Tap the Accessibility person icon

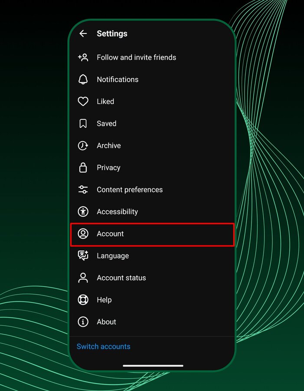click(x=83, y=212)
